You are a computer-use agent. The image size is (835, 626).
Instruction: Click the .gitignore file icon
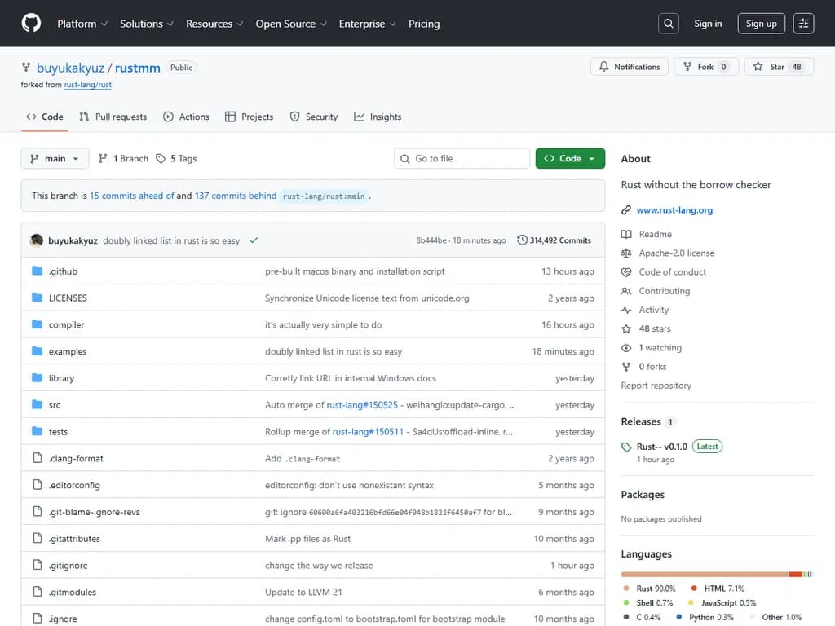(37, 566)
